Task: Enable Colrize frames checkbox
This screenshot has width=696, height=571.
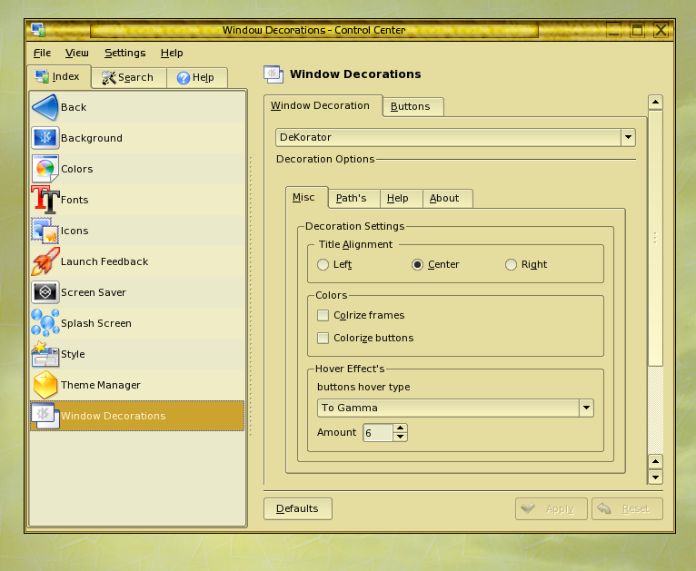Action: (x=323, y=315)
